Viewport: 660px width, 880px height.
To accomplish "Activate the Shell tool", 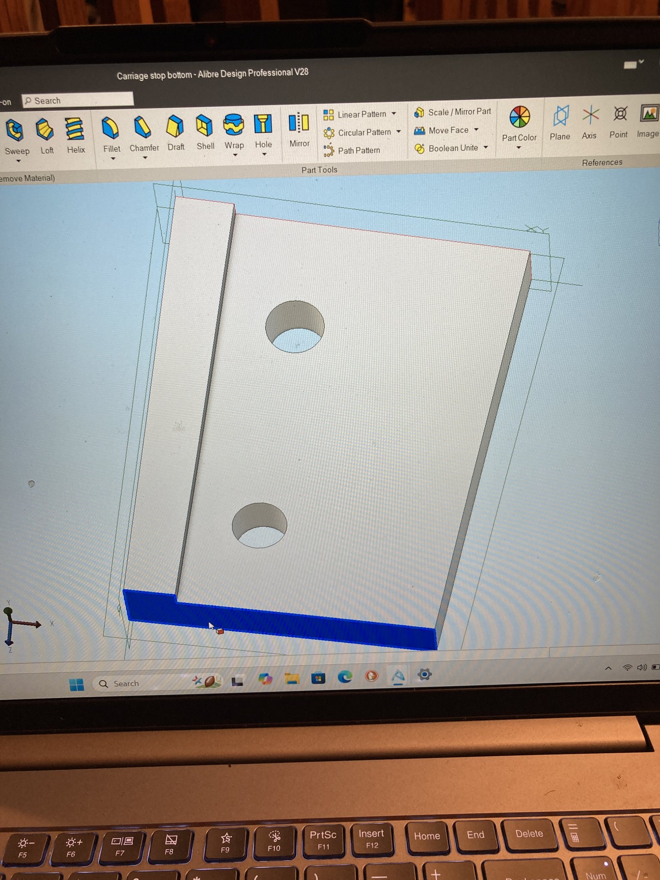I will (x=205, y=126).
